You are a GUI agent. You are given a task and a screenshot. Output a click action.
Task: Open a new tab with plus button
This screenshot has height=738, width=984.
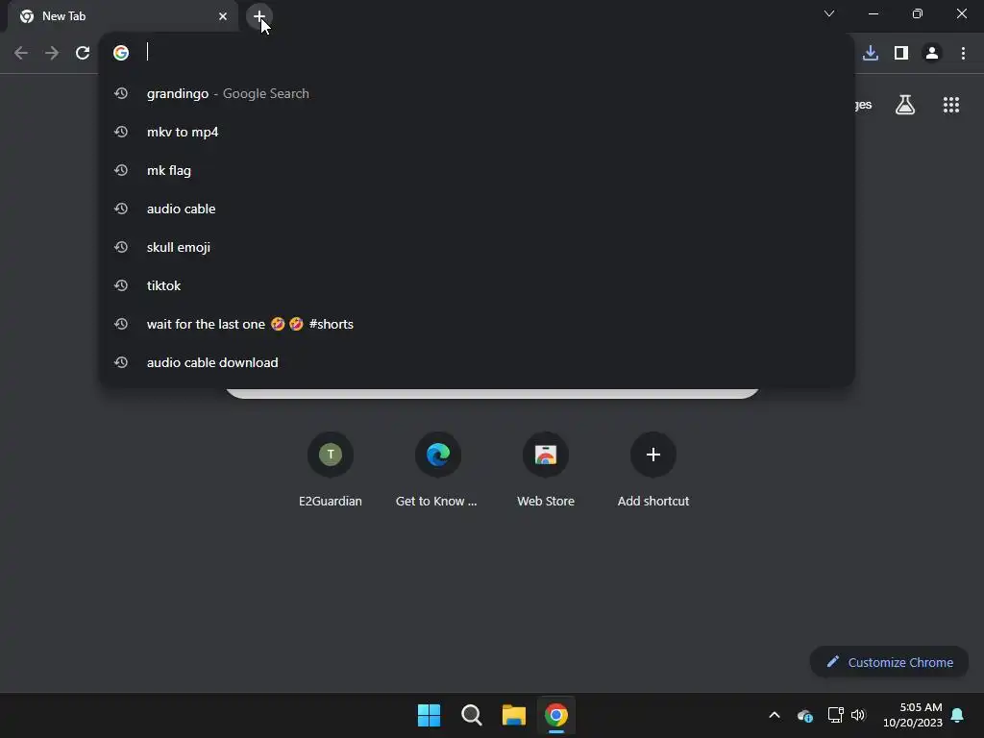(x=259, y=16)
